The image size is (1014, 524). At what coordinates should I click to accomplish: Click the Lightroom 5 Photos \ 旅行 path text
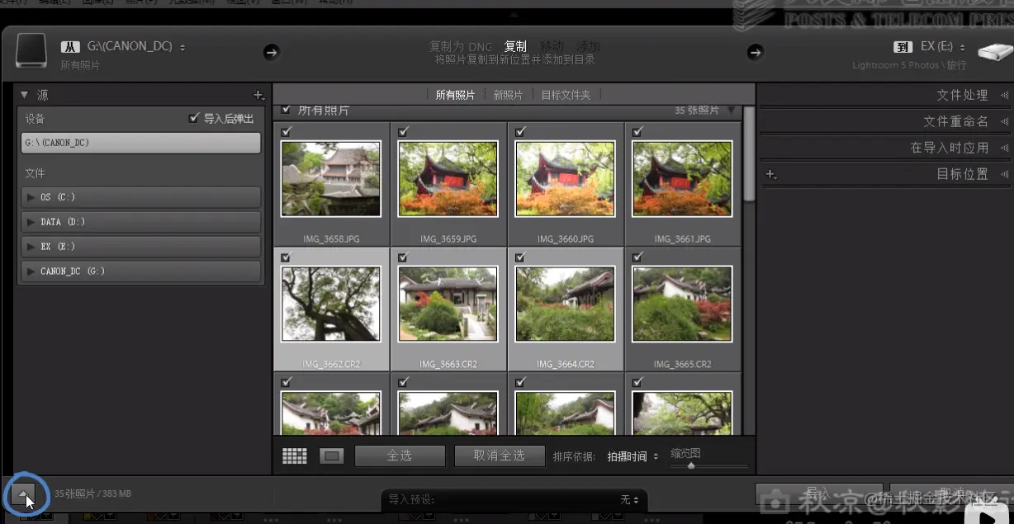click(x=909, y=65)
